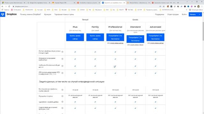Viewport: 204px width, 114px height.
Task: Close the active Dropbox plans tab
Action: click(124, 3)
